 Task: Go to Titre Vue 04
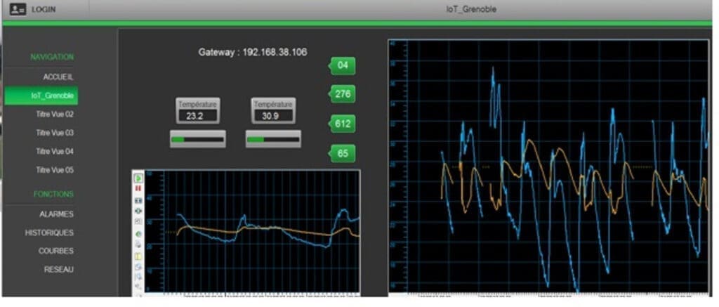[55, 151]
